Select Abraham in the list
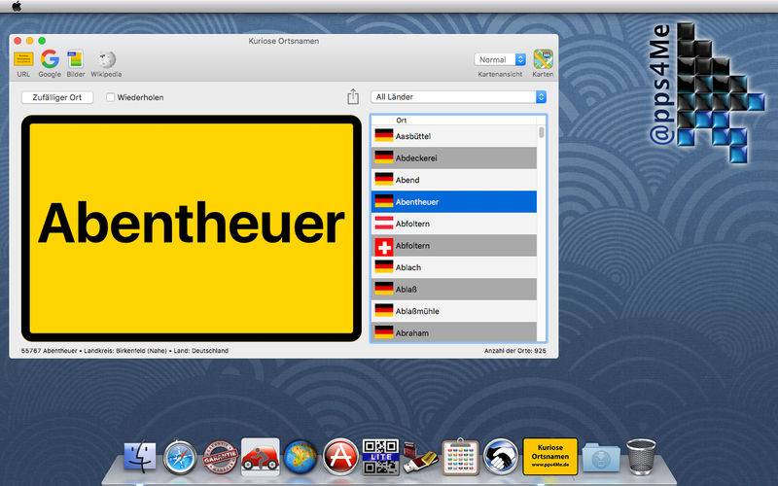The image size is (778, 486). pyautogui.click(x=454, y=331)
